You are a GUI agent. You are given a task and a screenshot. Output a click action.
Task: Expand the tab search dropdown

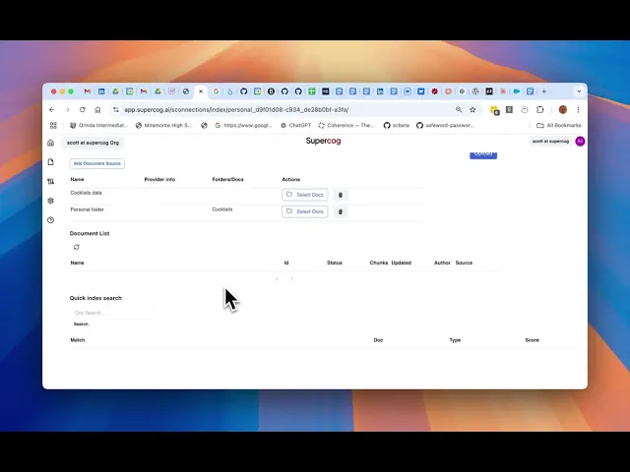(x=579, y=91)
